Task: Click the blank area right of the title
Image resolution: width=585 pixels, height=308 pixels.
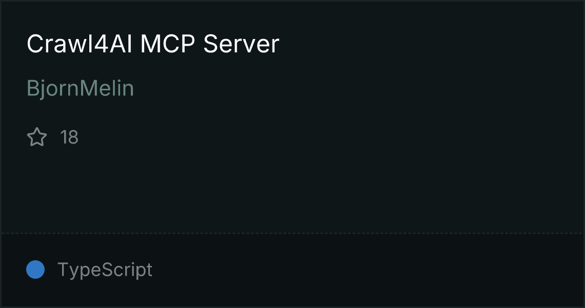Action: click(x=429, y=44)
